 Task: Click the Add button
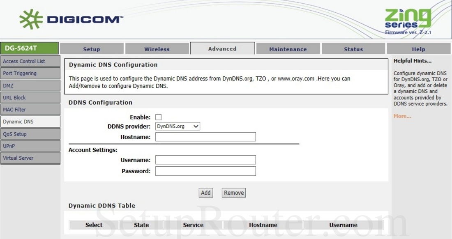tap(205, 192)
